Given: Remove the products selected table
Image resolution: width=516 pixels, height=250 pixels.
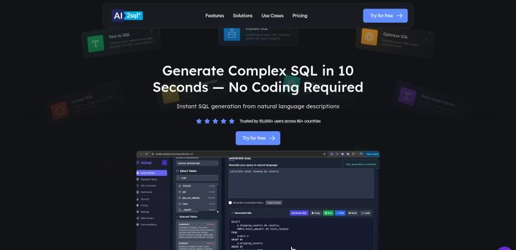Looking at the screenshot, I should (x=210, y=243).
